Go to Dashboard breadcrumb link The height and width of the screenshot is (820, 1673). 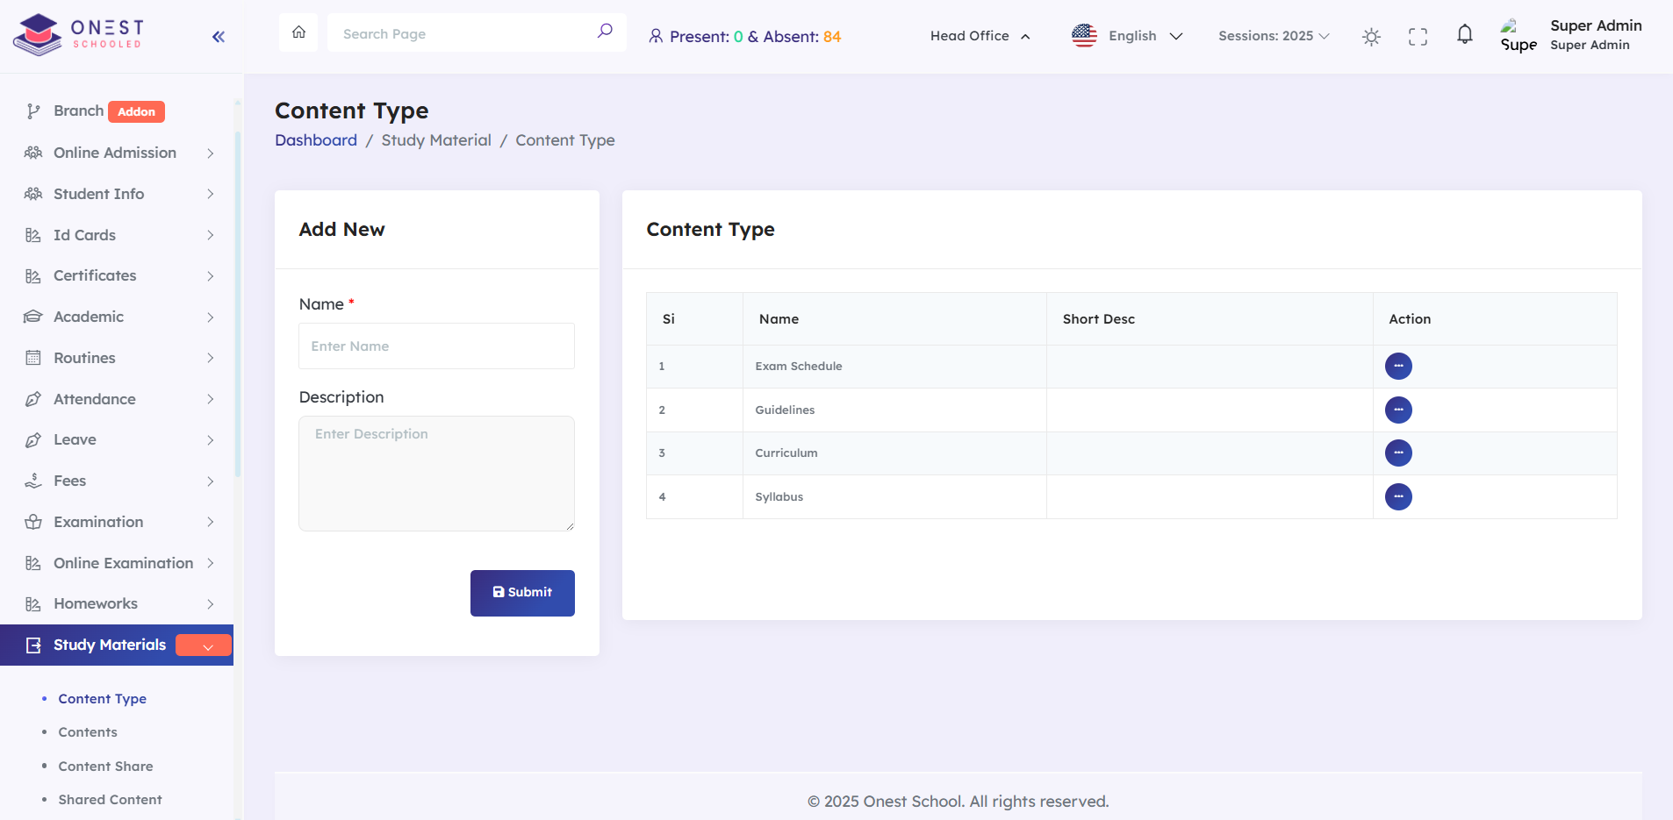316,140
